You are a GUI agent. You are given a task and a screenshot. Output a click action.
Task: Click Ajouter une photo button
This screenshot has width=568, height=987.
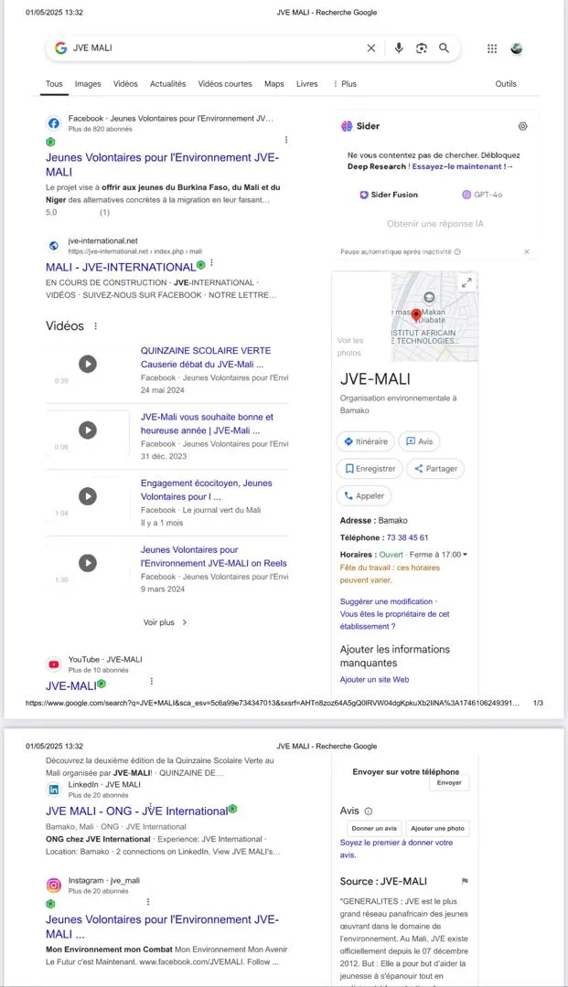pyautogui.click(x=437, y=828)
